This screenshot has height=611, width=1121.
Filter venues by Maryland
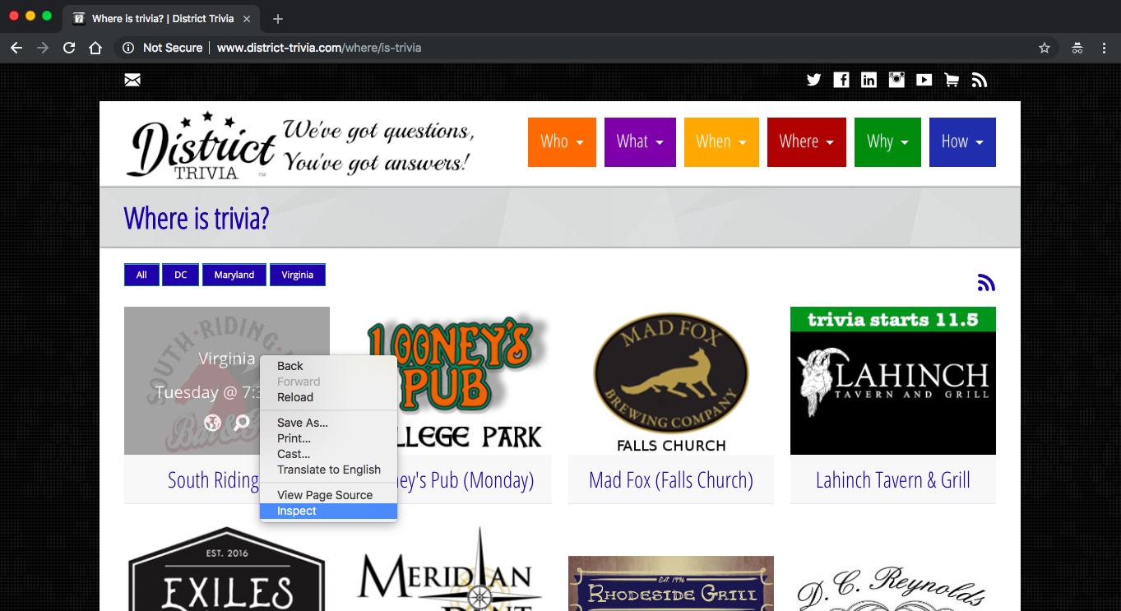click(x=234, y=275)
